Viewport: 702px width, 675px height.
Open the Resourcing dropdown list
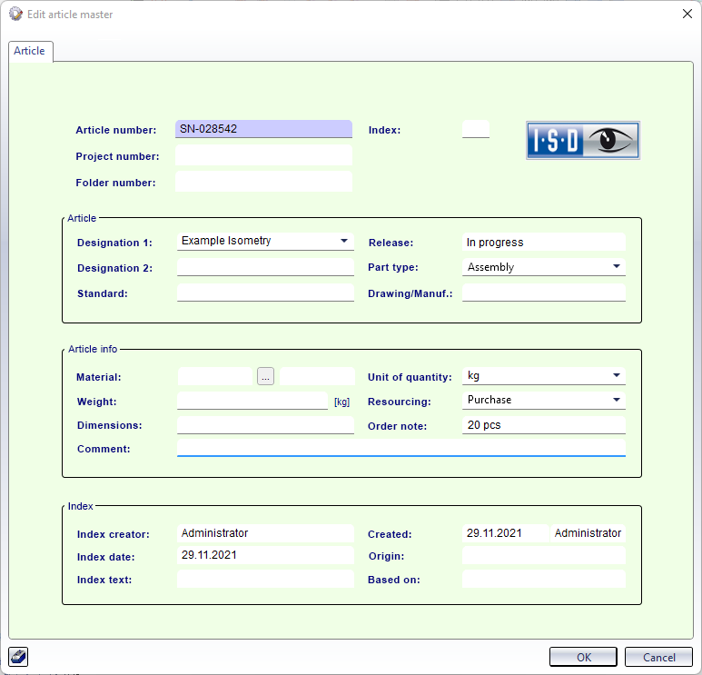pyautogui.click(x=617, y=400)
